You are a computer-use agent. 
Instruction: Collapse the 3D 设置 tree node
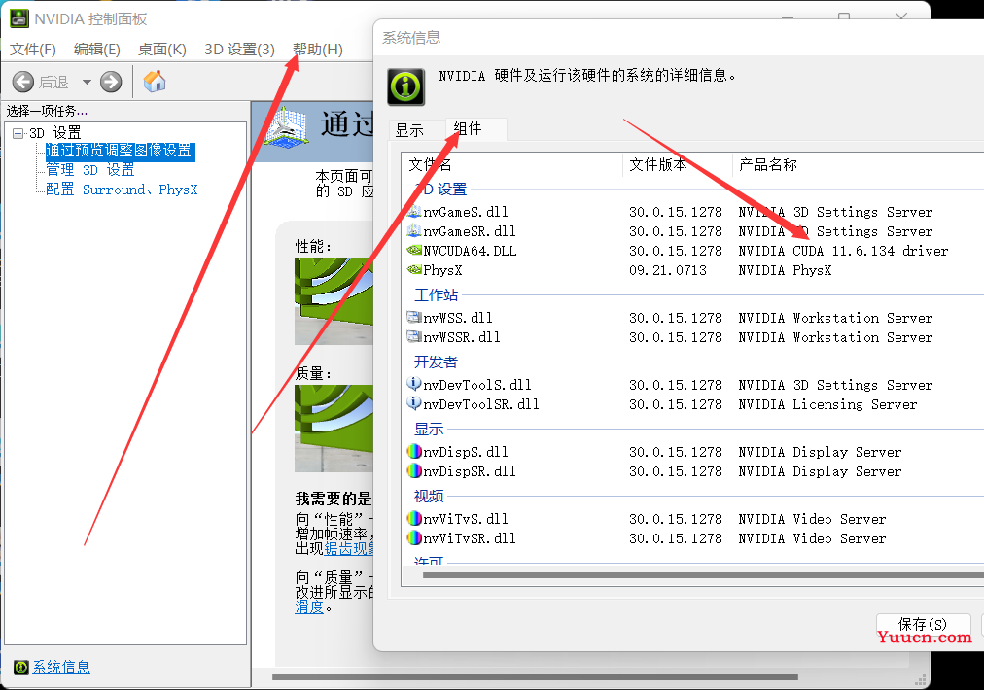[x=18, y=133]
